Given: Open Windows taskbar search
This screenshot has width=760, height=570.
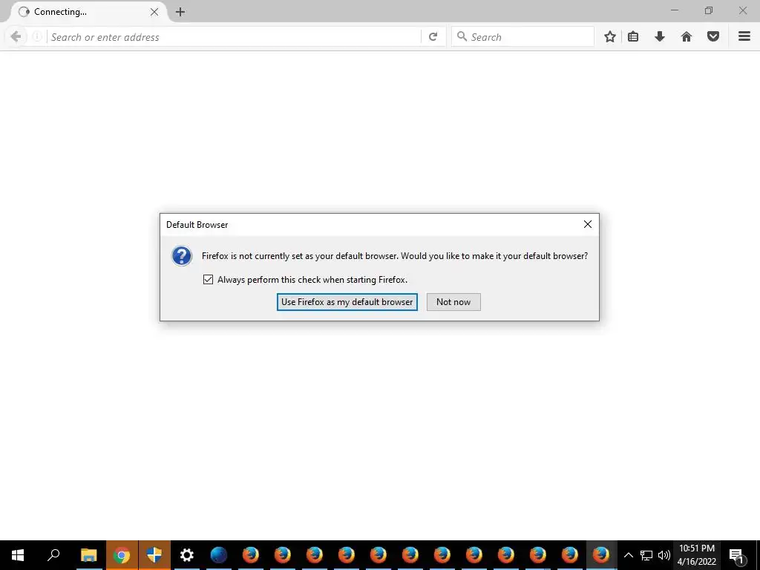Looking at the screenshot, I should 53,555.
